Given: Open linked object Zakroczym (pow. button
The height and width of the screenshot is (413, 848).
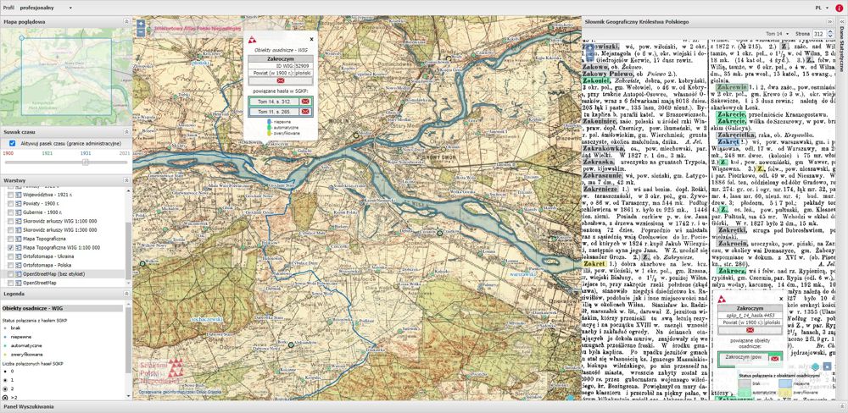Looking at the screenshot, I should 745,358.
